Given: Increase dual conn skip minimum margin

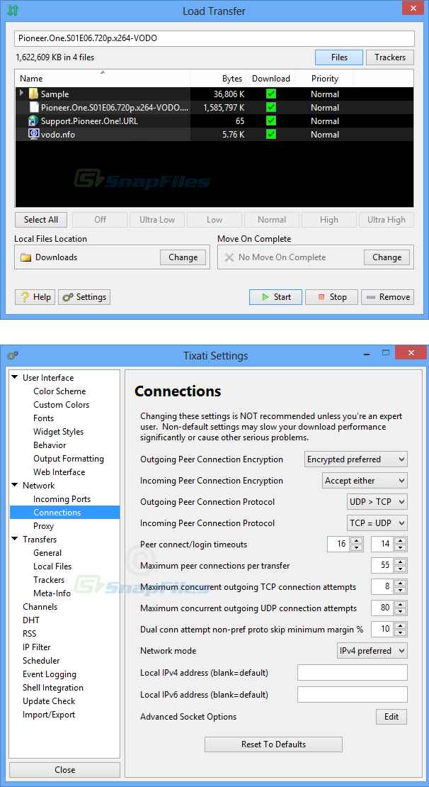Looking at the screenshot, I should pyautogui.click(x=401, y=625).
